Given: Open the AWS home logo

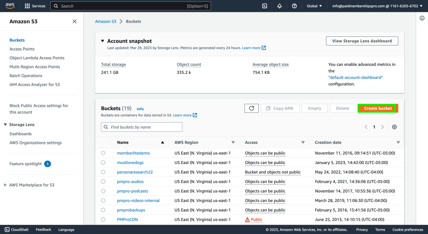Looking at the screenshot, I should (x=10, y=6).
